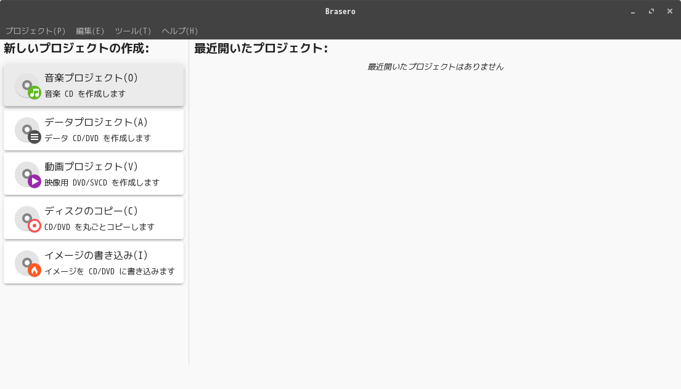Click the 新しいプロジェクトの作成: heading
The width and height of the screenshot is (681, 389).
[76, 48]
